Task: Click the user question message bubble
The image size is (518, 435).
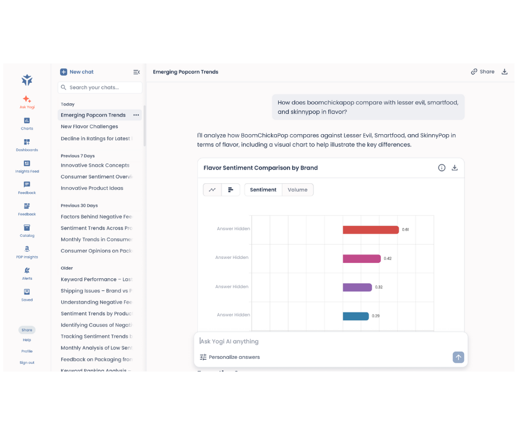Action: click(368, 107)
